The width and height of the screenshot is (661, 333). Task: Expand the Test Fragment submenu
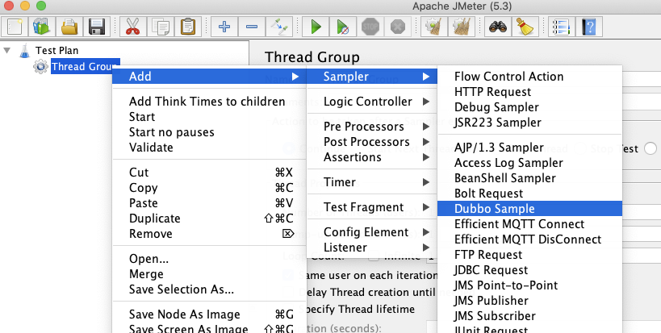[372, 207]
